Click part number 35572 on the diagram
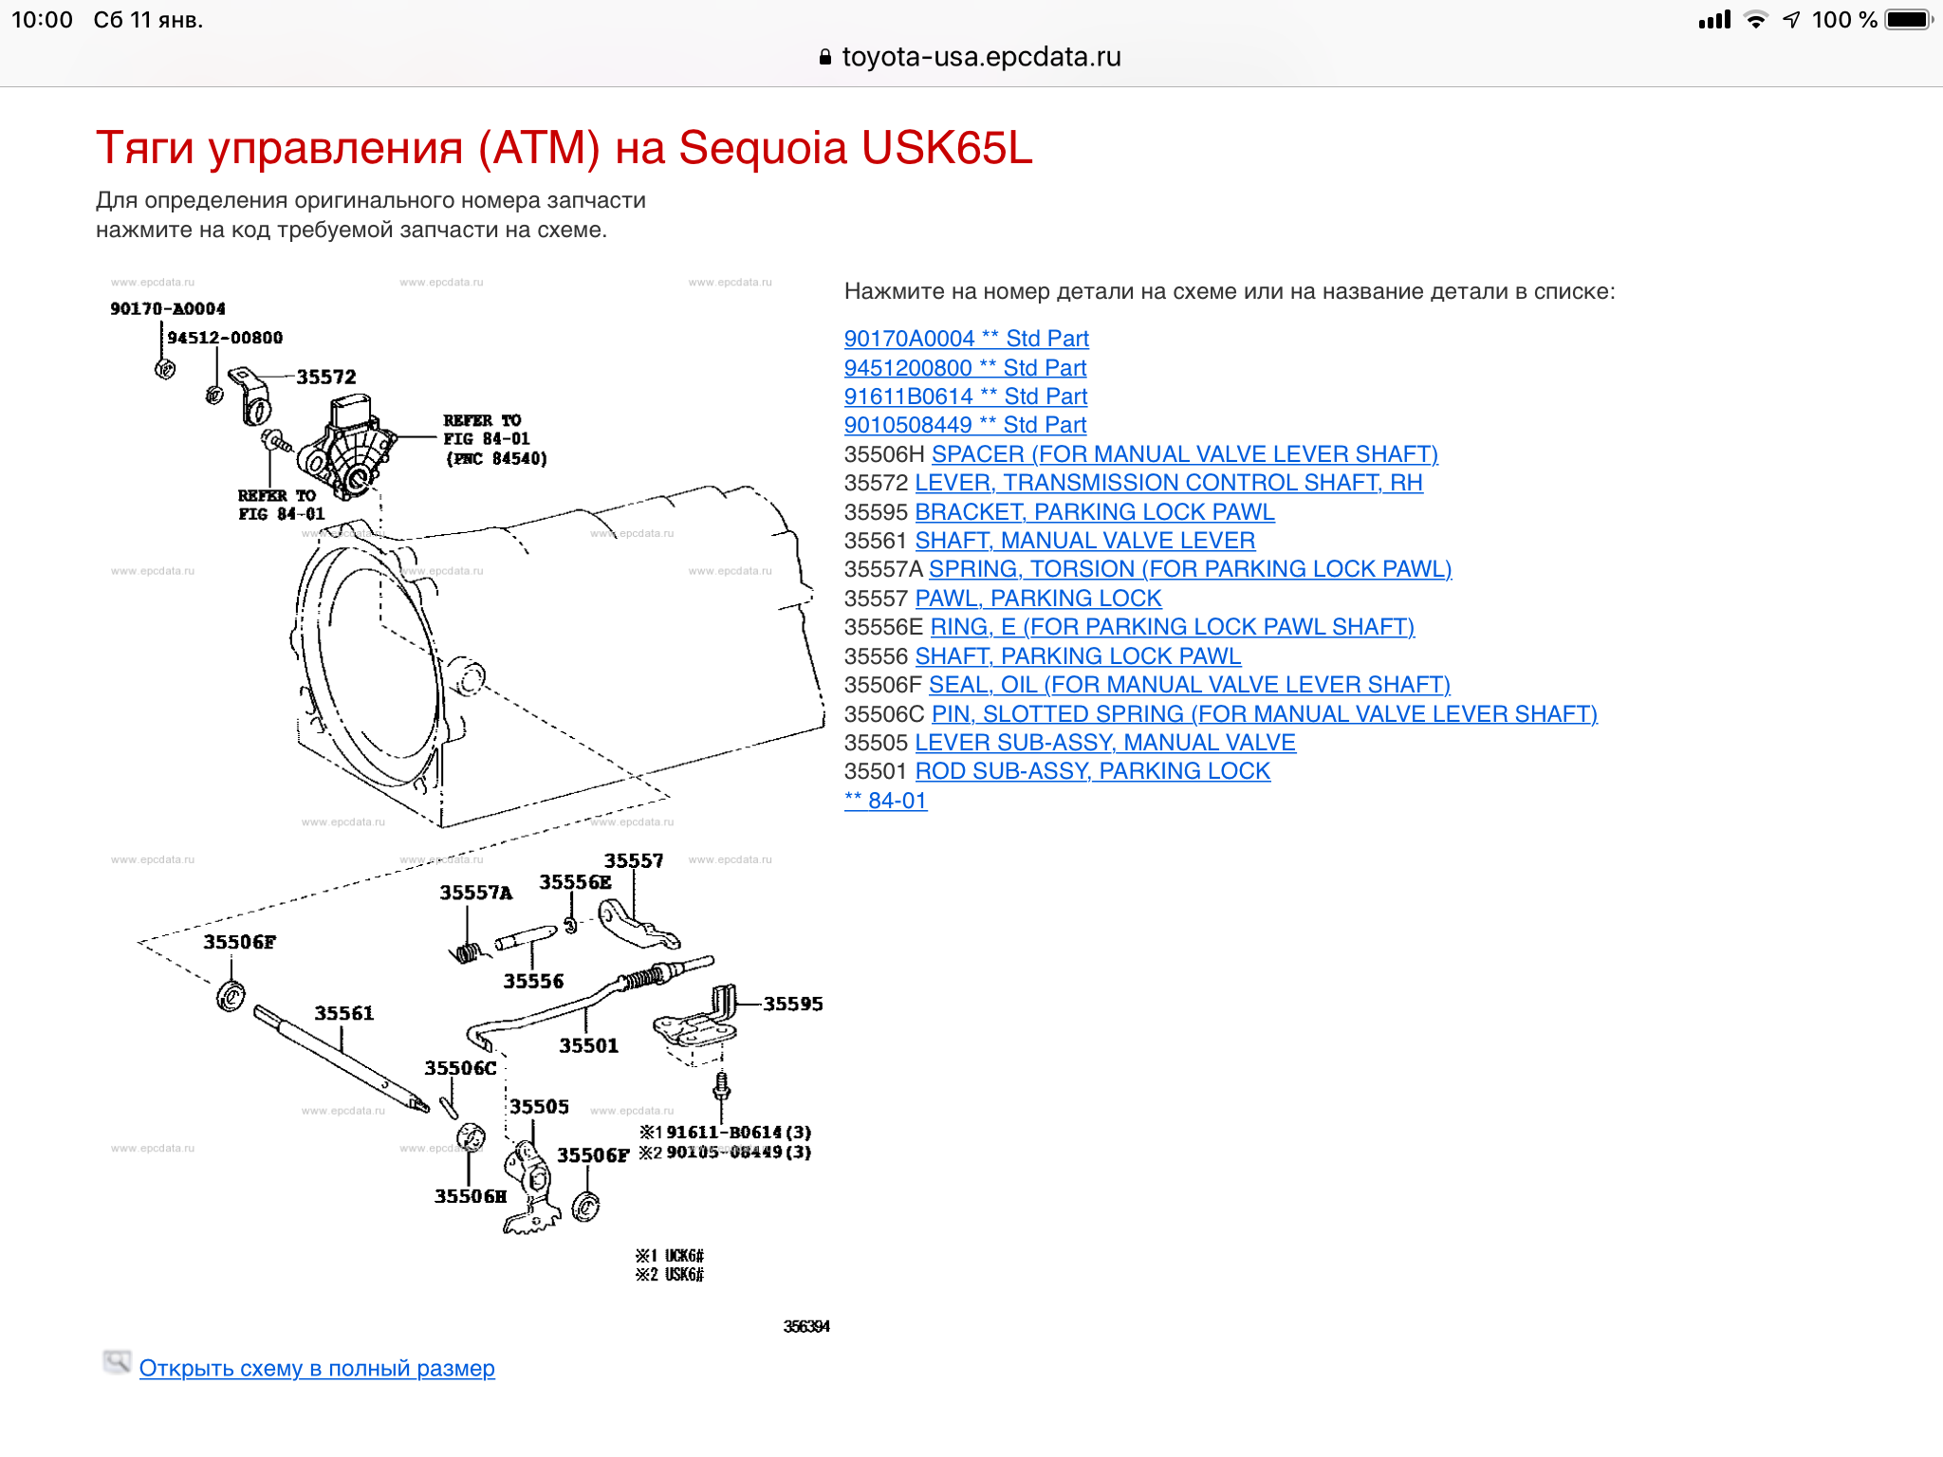Viewport: 1943px width, 1457px height. point(325,378)
